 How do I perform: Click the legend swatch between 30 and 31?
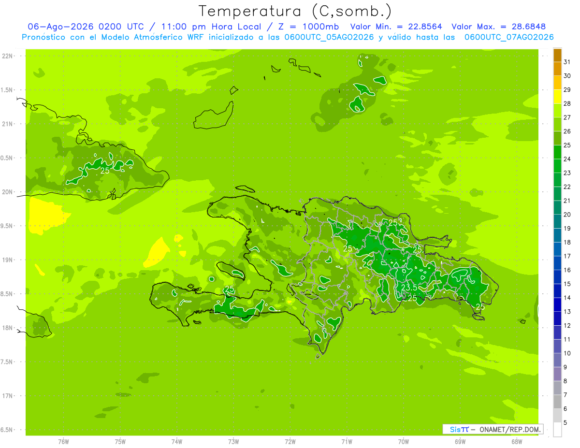[x=557, y=69]
